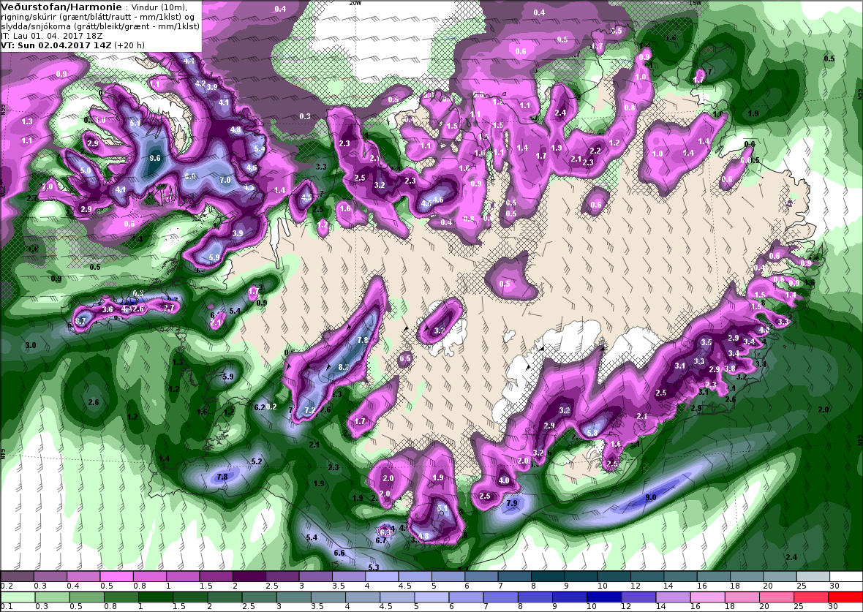Image resolution: width=863 pixels, height=612 pixels.
Task: Click the 9.0 value in the blue offshore band
Action: [651, 497]
